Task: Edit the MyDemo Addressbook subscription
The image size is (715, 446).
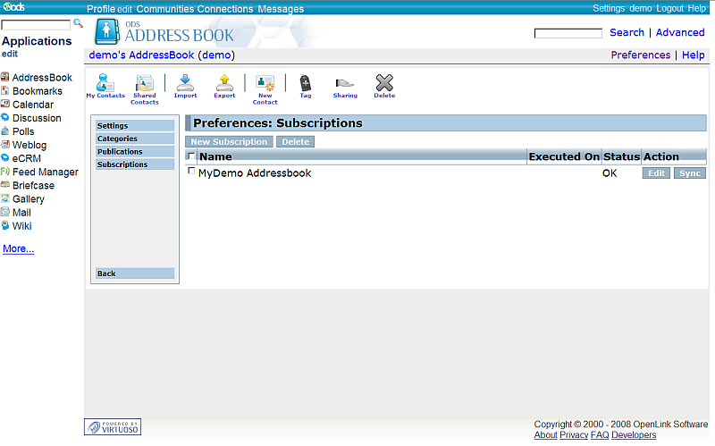Action: 656,173
